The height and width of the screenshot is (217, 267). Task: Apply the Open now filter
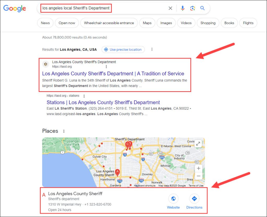tap(67, 23)
